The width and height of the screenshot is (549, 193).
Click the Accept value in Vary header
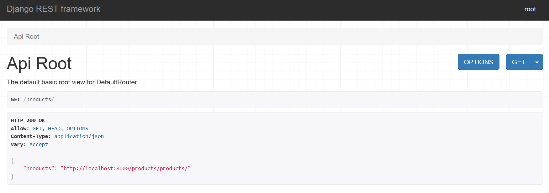[x=39, y=144]
